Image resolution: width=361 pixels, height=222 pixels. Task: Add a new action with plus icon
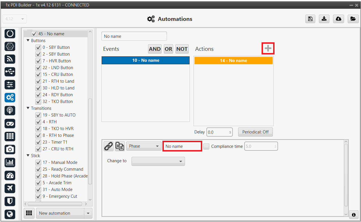click(x=268, y=49)
